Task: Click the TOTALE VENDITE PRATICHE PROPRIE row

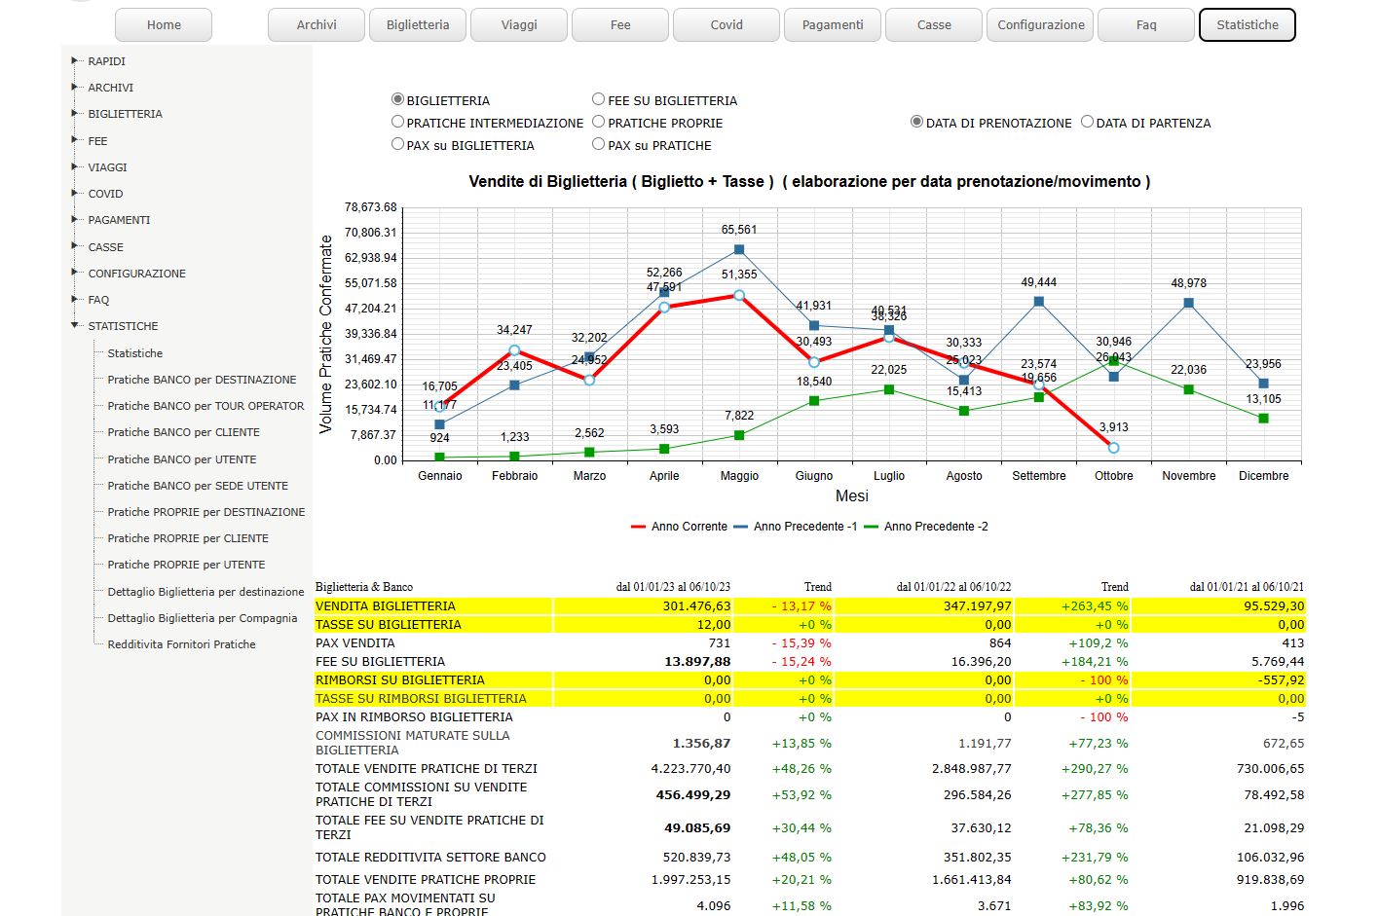Action: pyautogui.click(x=426, y=880)
